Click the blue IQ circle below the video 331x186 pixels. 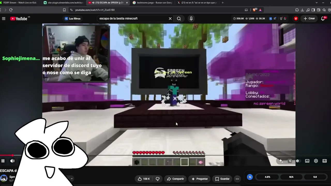250,177
